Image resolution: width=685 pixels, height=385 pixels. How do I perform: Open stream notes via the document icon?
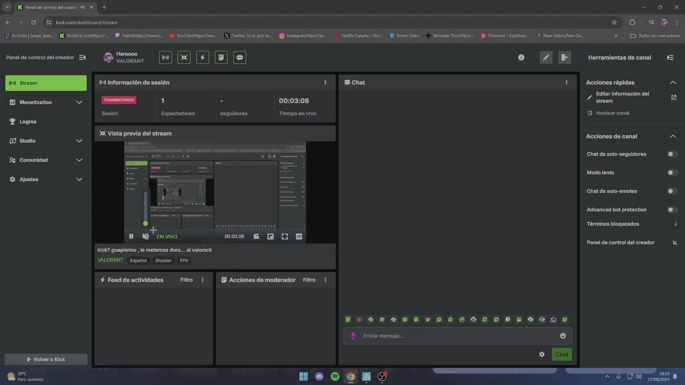221,57
